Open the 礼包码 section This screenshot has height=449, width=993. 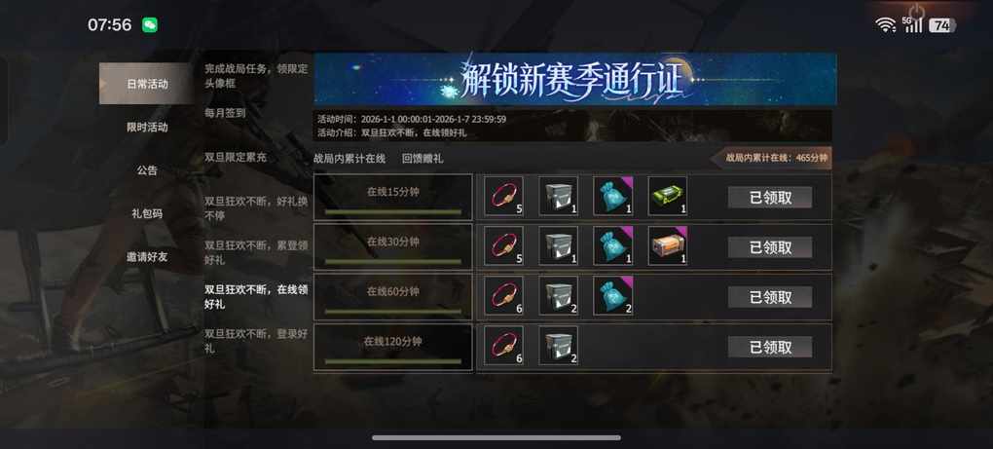147,214
